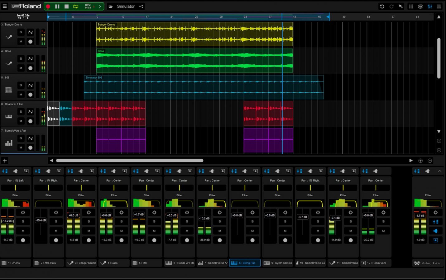446x280 pixels.
Task: Start recording with the red Record button
Action: coord(48,6)
